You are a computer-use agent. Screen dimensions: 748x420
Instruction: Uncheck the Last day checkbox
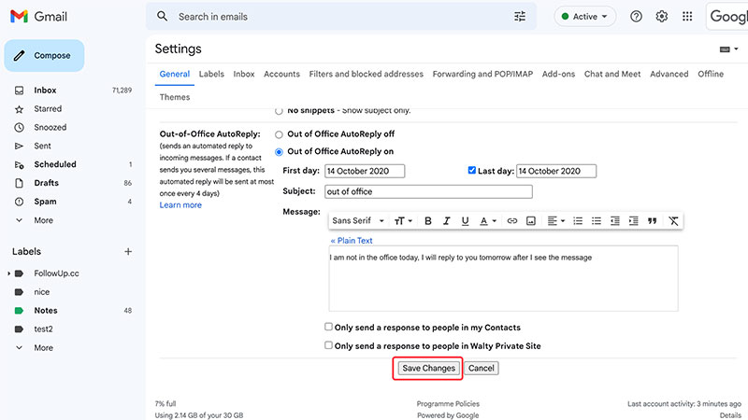472,170
